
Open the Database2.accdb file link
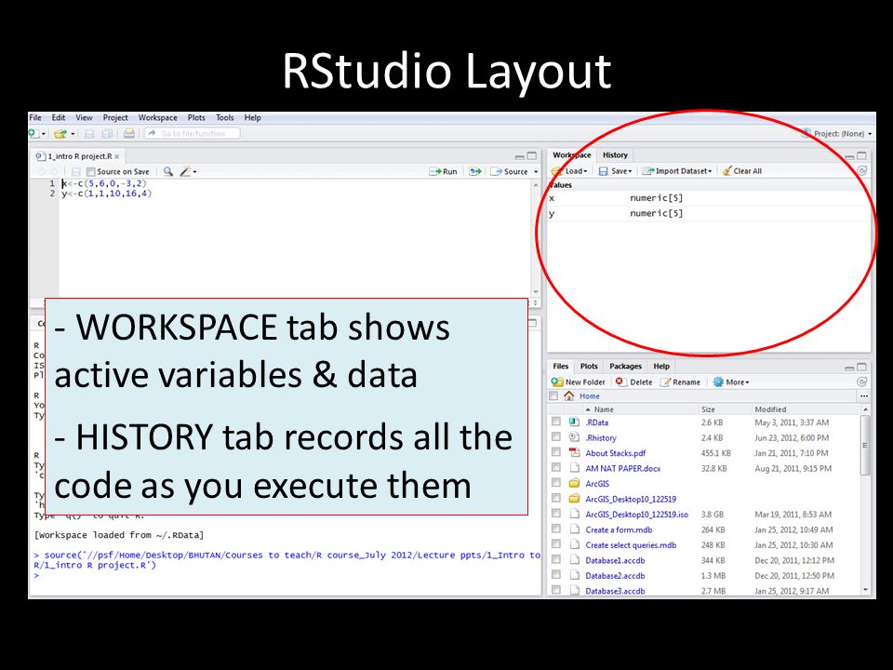[615, 575]
